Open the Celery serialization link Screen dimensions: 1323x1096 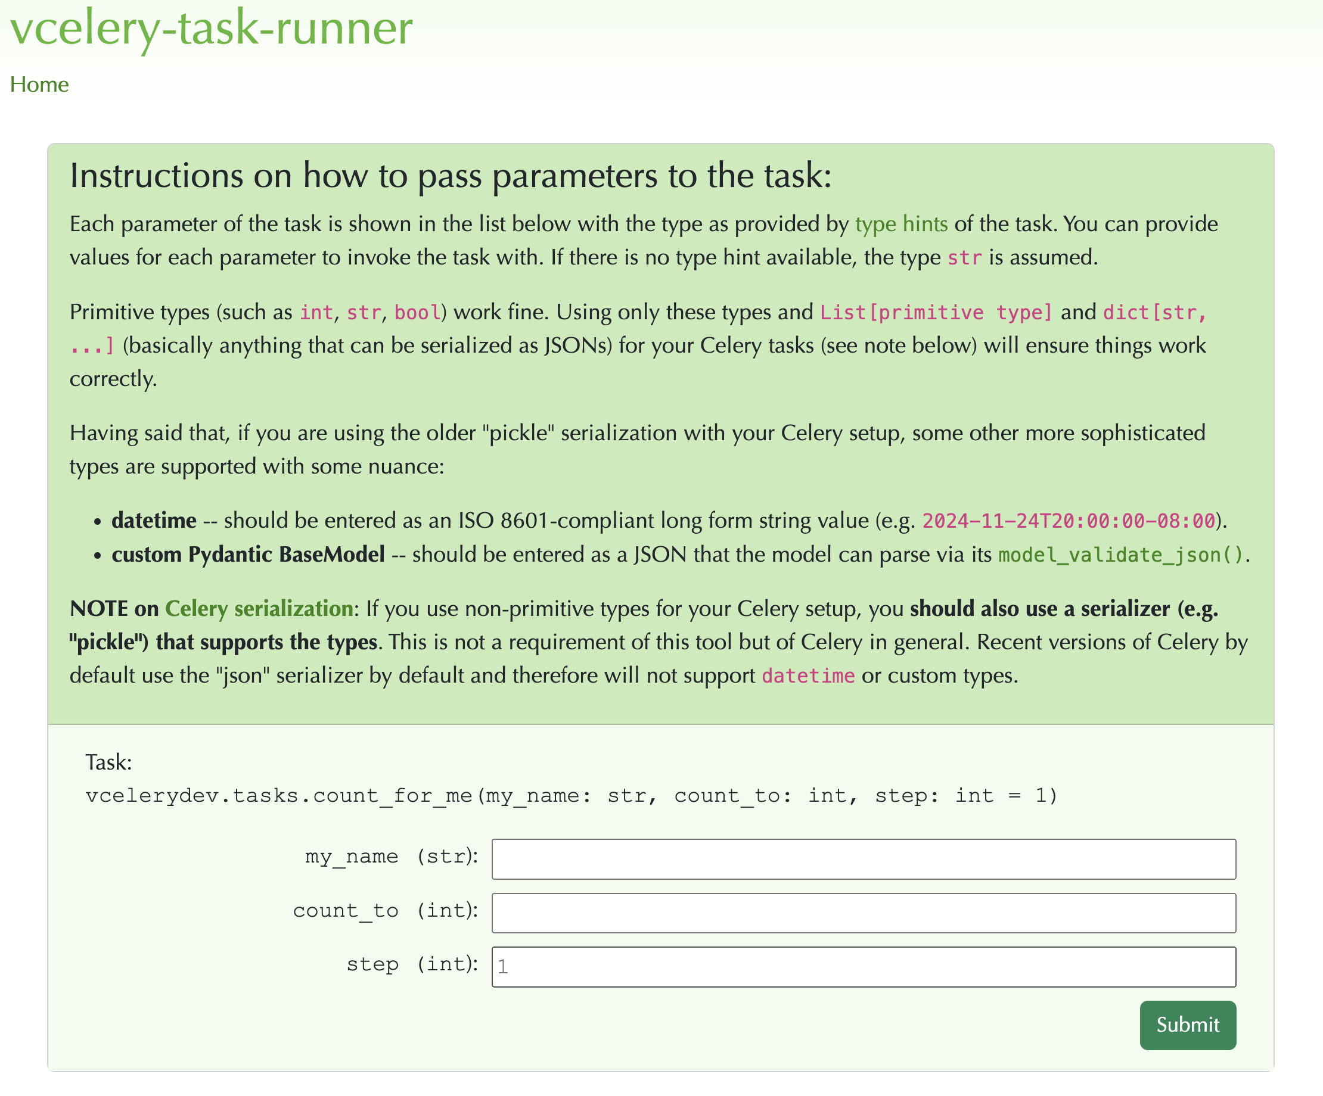(x=258, y=608)
